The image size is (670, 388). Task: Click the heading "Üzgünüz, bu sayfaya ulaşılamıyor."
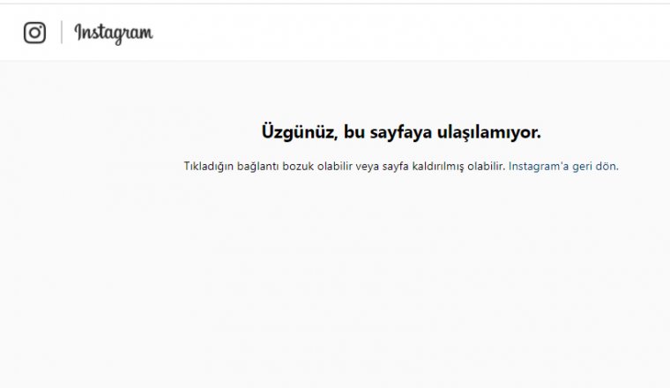click(401, 131)
